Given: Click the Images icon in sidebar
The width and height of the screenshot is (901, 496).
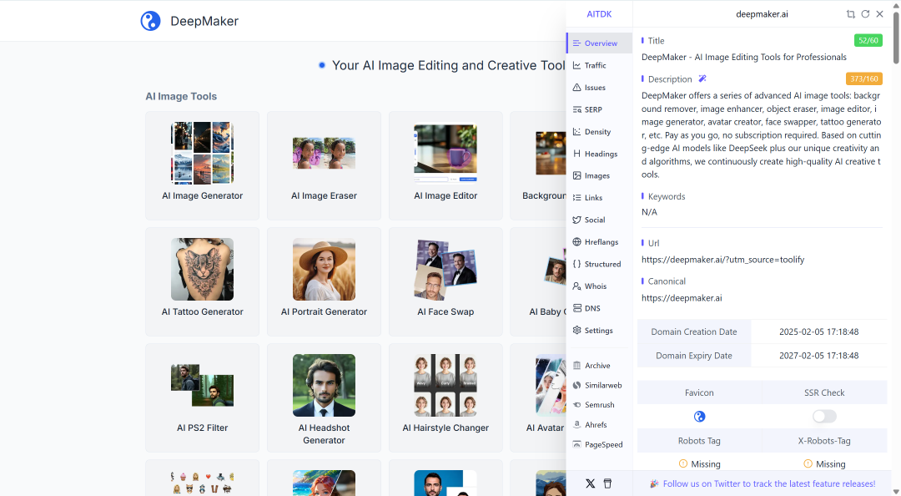Looking at the screenshot, I should pyautogui.click(x=577, y=175).
